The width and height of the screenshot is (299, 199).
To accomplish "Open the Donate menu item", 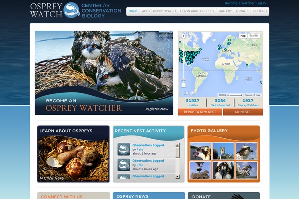I will pyautogui.click(x=242, y=11).
